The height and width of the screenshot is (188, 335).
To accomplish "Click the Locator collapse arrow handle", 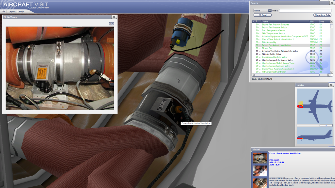I will tap(326, 126).
